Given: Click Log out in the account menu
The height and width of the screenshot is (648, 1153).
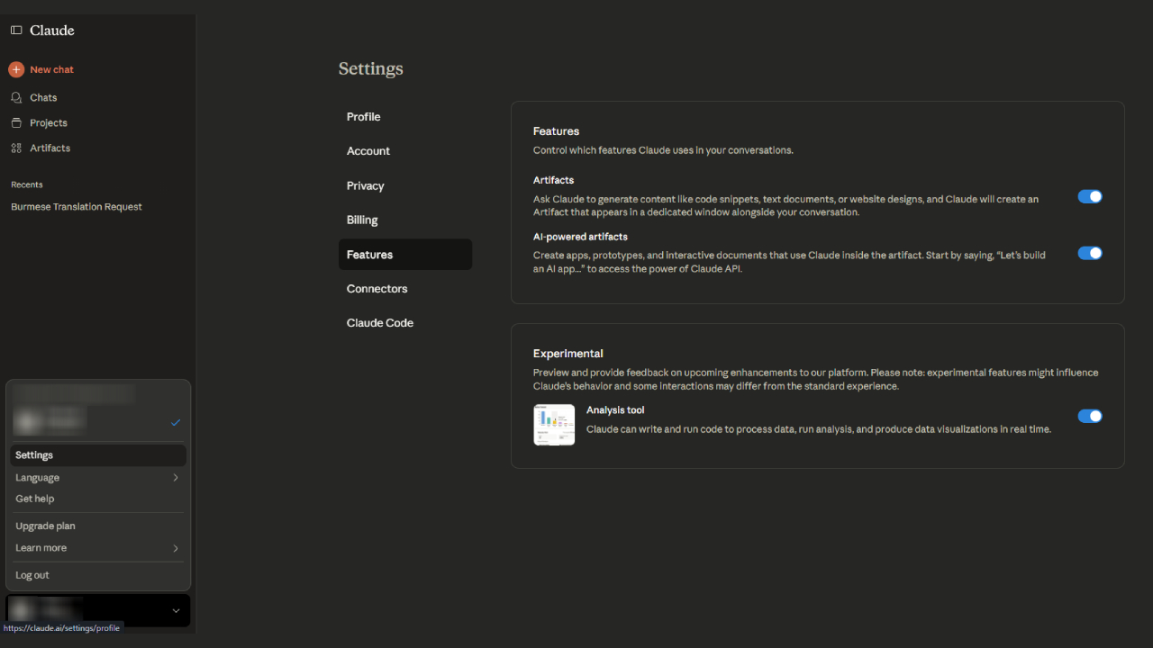Looking at the screenshot, I should pos(32,575).
